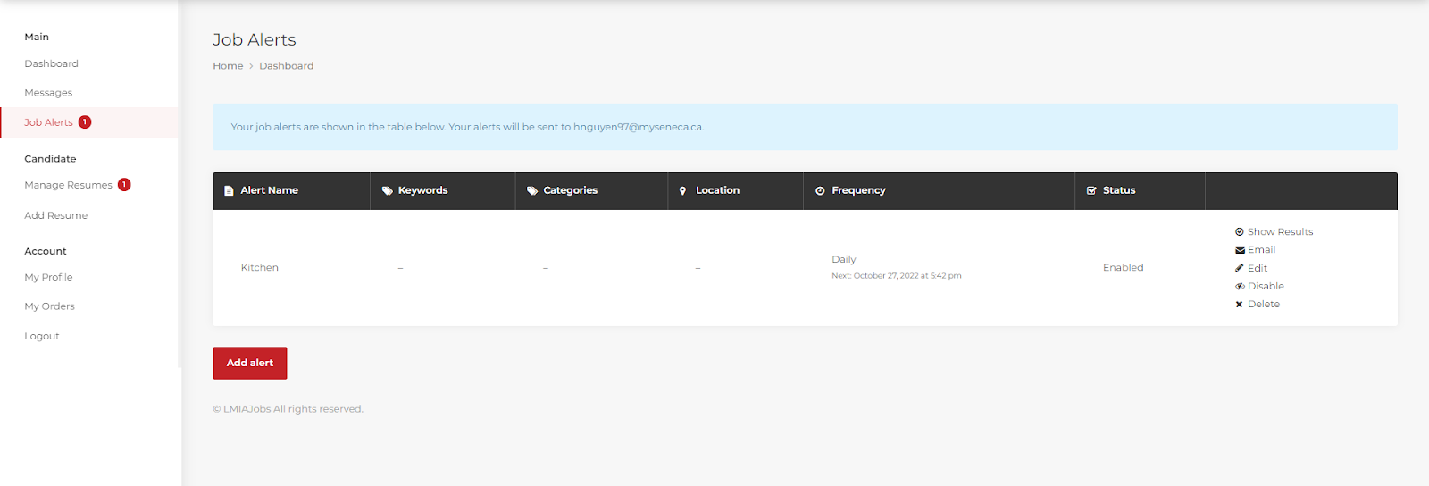1429x486 pixels.
Task: Click the Manage Resumes red badge
Action: click(x=124, y=185)
